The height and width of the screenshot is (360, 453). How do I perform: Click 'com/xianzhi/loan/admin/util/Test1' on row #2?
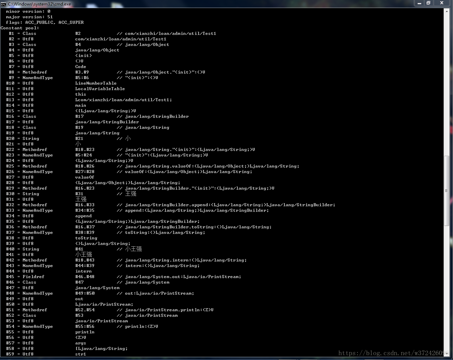click(121, 39)
